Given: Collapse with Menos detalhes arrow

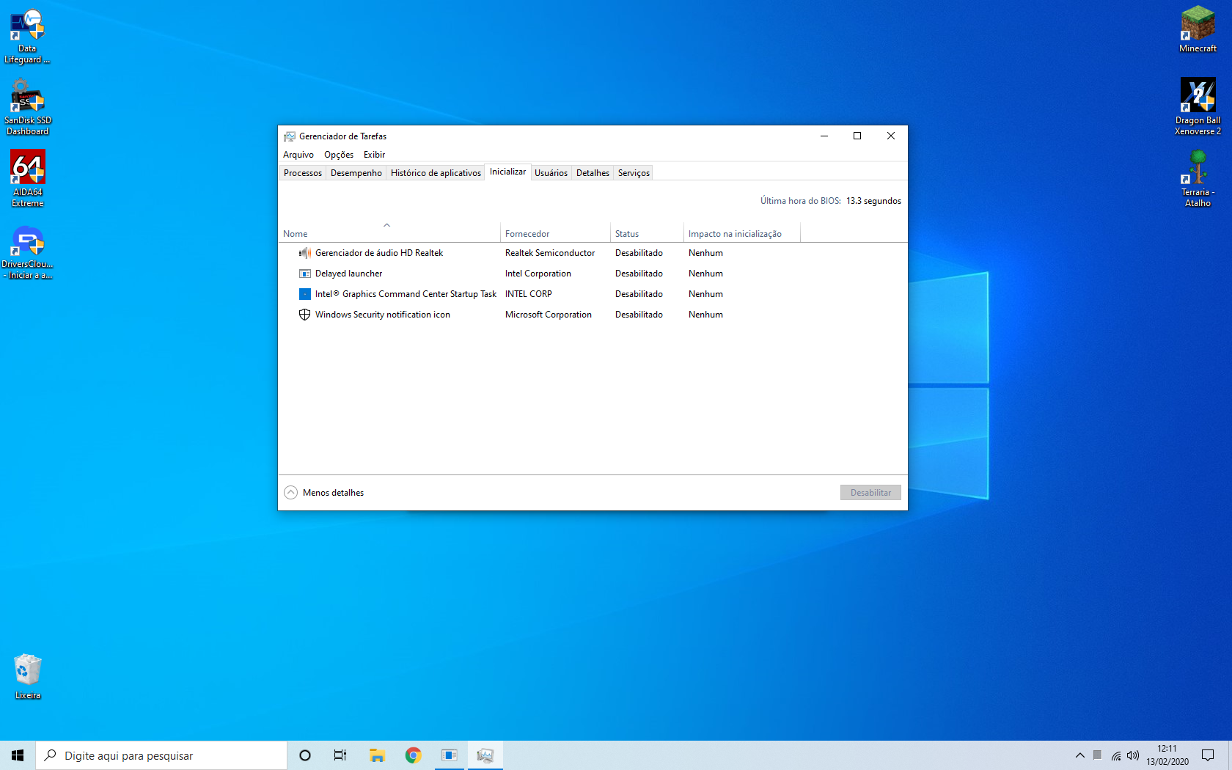Looking at the screenshot, I should click(x=291, y=493).
